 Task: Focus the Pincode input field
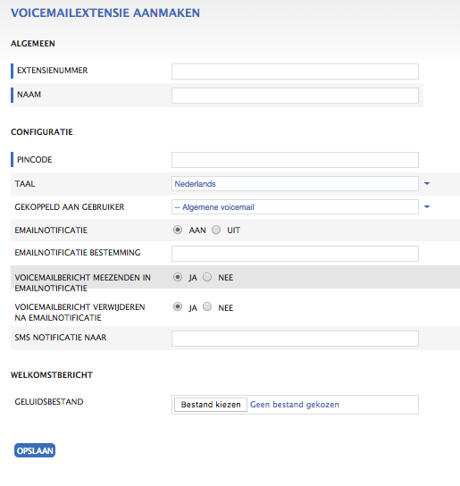click(x=295, y=160)
